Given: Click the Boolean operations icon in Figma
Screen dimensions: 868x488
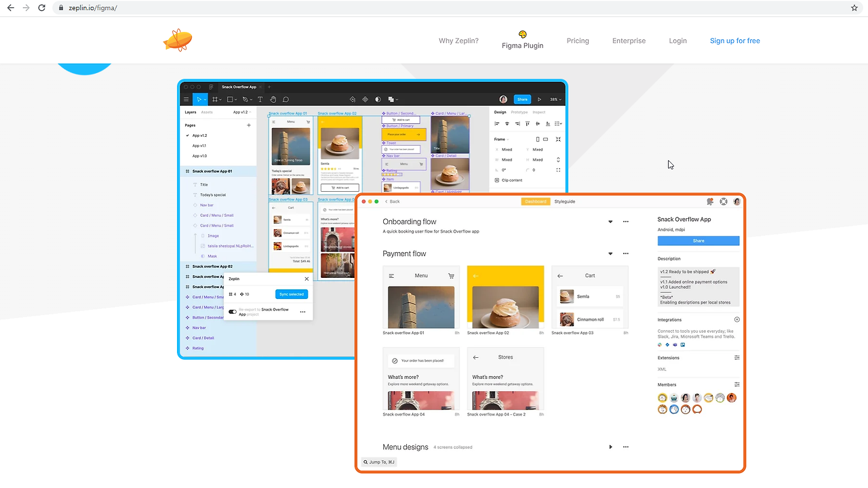Looking at the screenshot, I should pyautogui.click(x=391, y=100).
